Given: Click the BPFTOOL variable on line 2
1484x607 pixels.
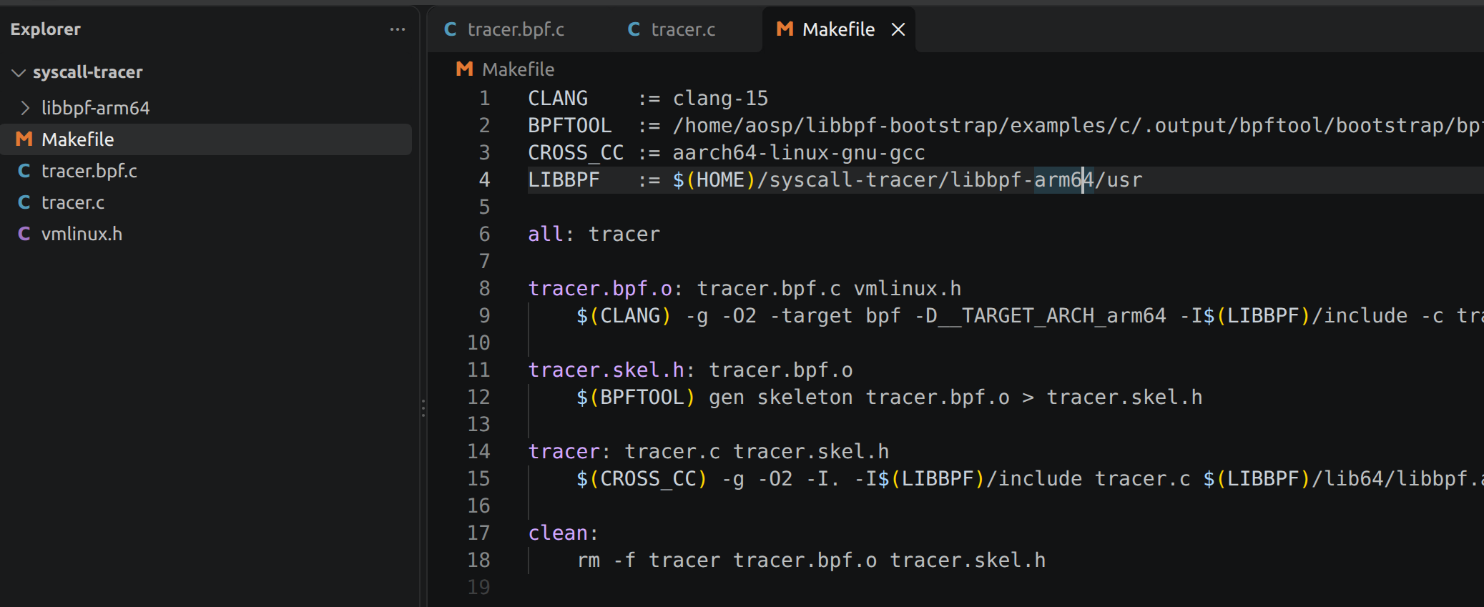Looking at the screenshot, I should click(x=570, y=126).
